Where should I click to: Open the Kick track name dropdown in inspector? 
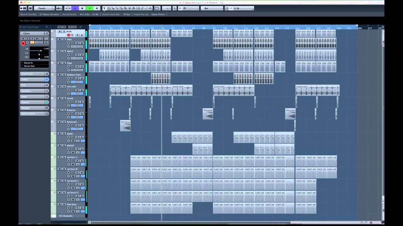(x=35, y=34)
